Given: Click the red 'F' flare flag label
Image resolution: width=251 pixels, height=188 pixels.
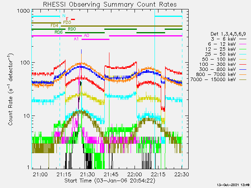Looking at the screenshot, I should [x=67, y=19].
